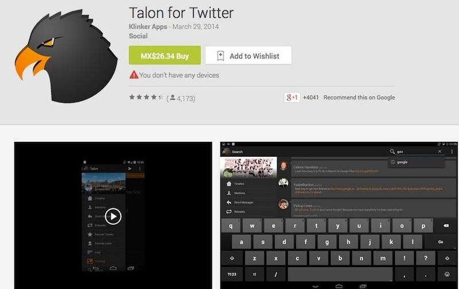The width and height of the screenshot is (459, 289).
Task: Click the X to clear search in the screenshot
Action: point(439,152)
